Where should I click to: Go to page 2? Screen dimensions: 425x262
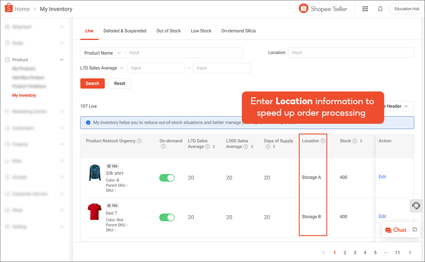(345, 253)
